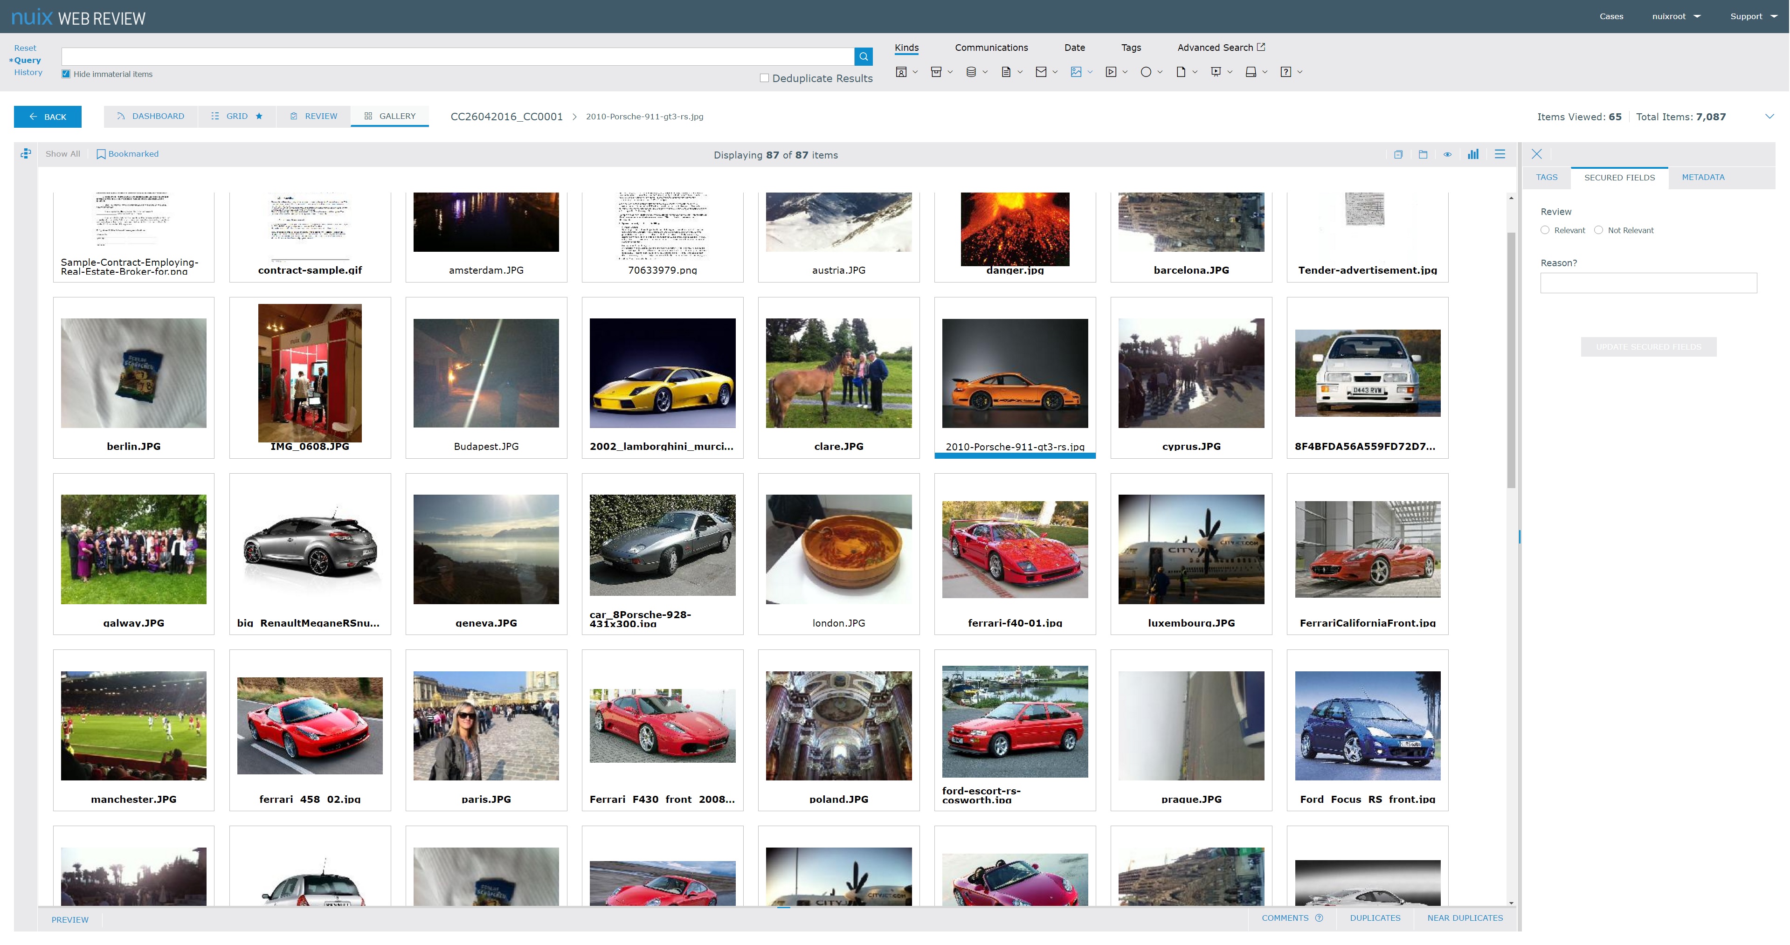The width and height of the screenshot is (1790, 945).
Task: Enable Deduplicate Results checkbox
Action: (764, 78)
